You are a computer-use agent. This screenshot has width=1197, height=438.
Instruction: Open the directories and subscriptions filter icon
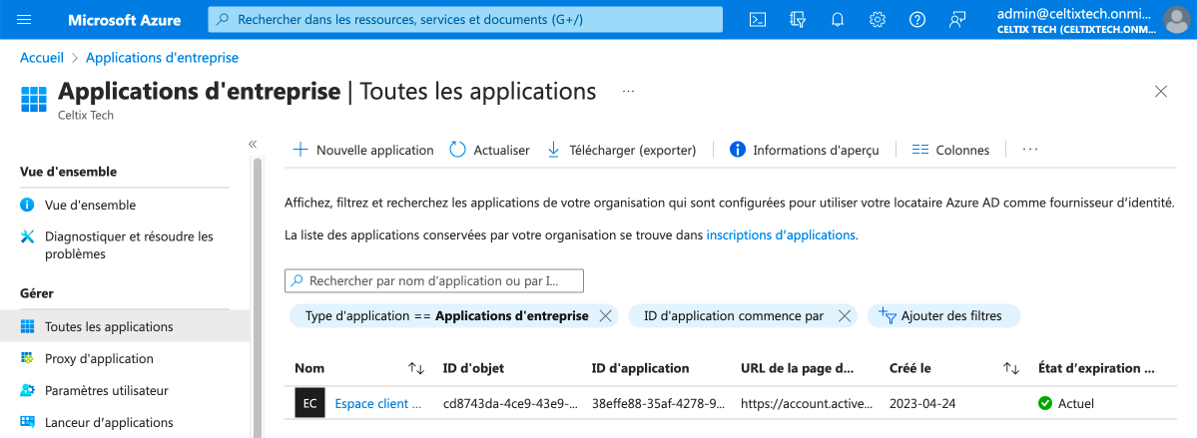click(797, 20)
